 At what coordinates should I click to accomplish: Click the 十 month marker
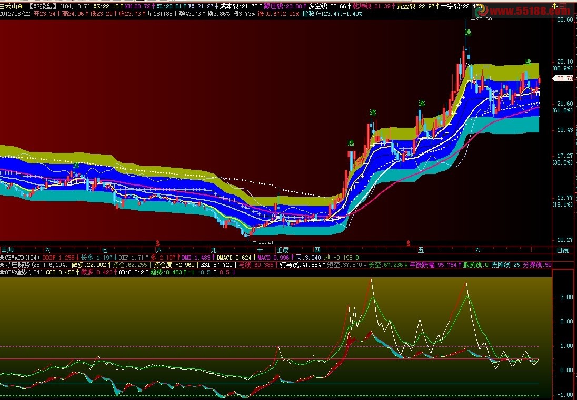(260, 251)
